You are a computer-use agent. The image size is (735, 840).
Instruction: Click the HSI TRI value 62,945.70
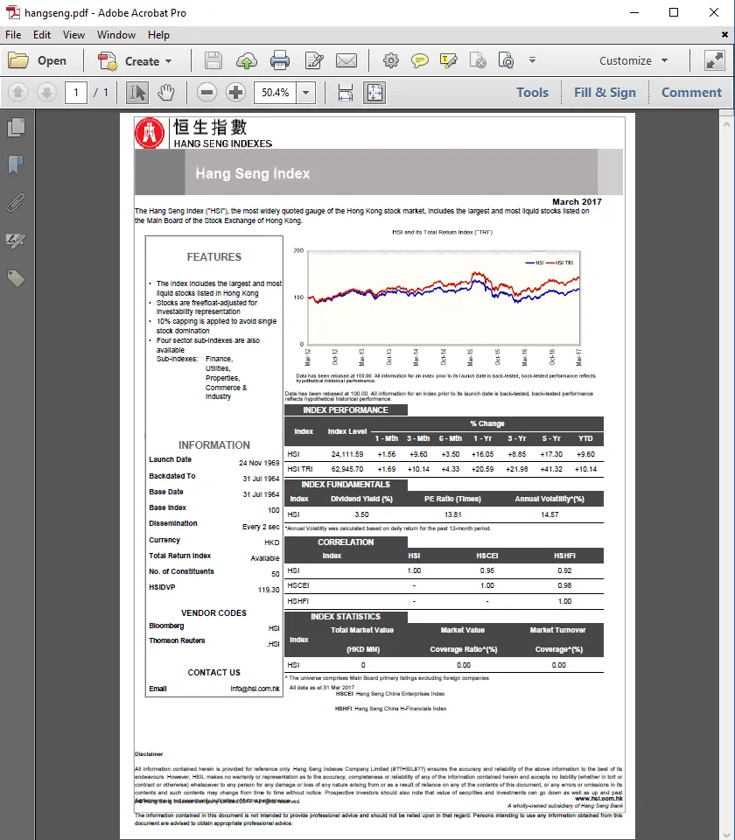[x=346, y=469]
